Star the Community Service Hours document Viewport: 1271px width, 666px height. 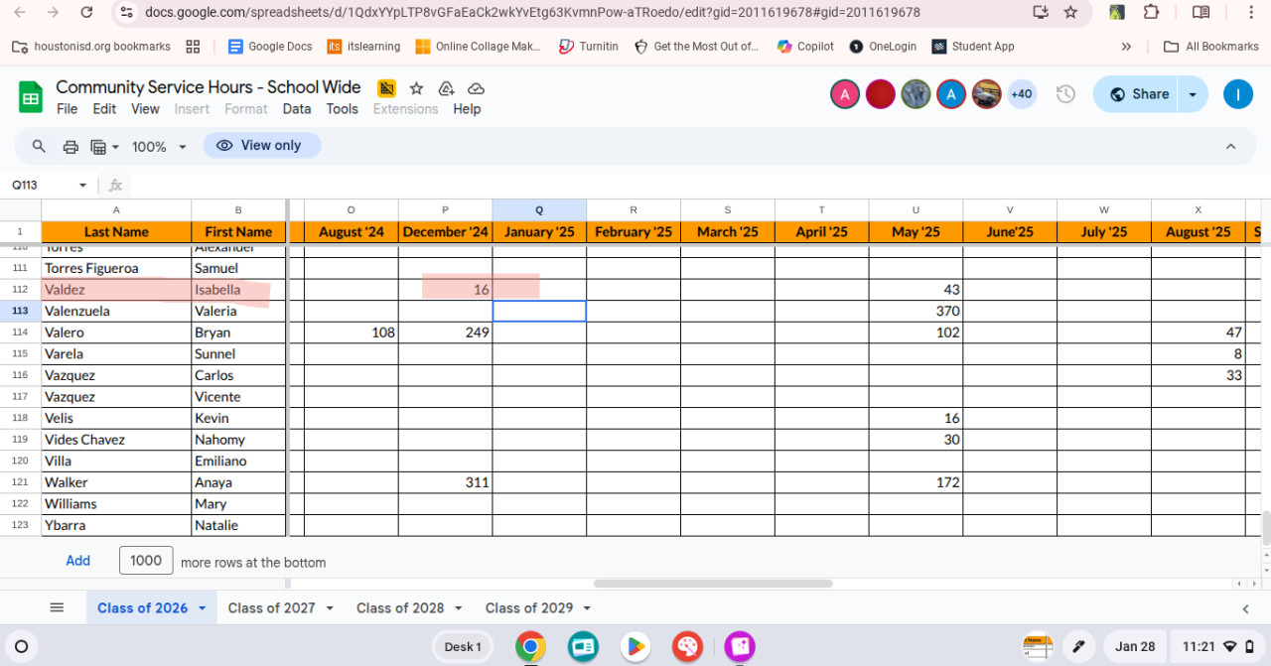[x=417, y=87]
